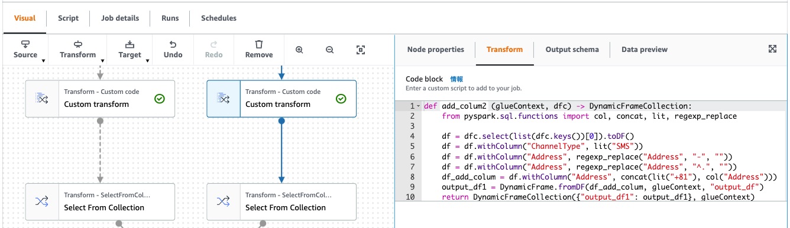Open the Target node menu
The height and width of the screenshot is (228, 790).
[x=129, y=50]
